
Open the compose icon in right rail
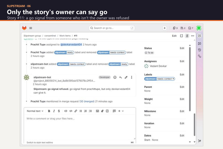click(199, 36)
